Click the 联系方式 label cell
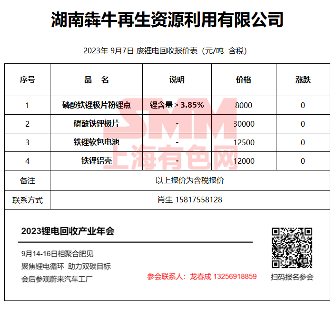The width and height of the screenshot is (334, 310). coord(28,200)
